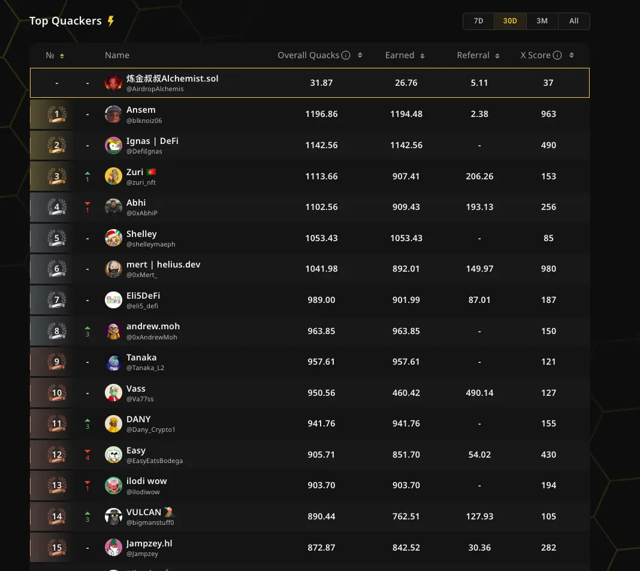Click the rank 10 badge icon
The height and width of the screenshot is (571, 640).
coord(57,393)
